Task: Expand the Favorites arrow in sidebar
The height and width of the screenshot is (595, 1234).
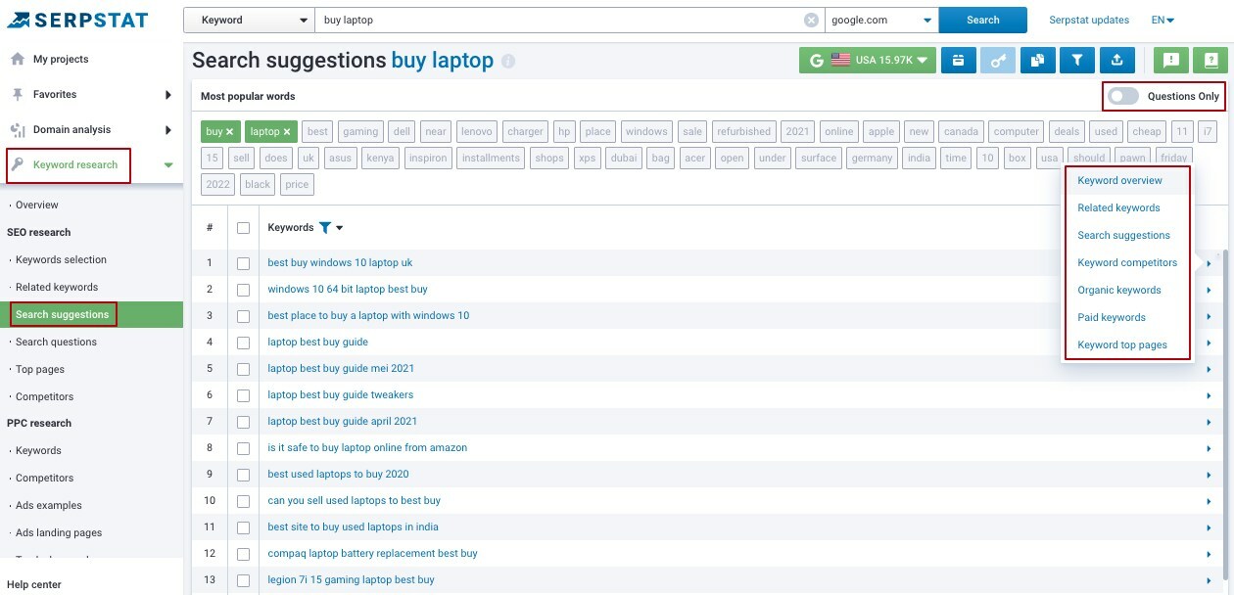Action: (x=168, y=95)
